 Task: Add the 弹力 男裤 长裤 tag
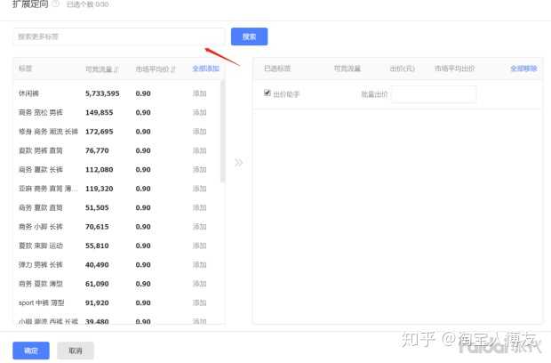point(200,265)
